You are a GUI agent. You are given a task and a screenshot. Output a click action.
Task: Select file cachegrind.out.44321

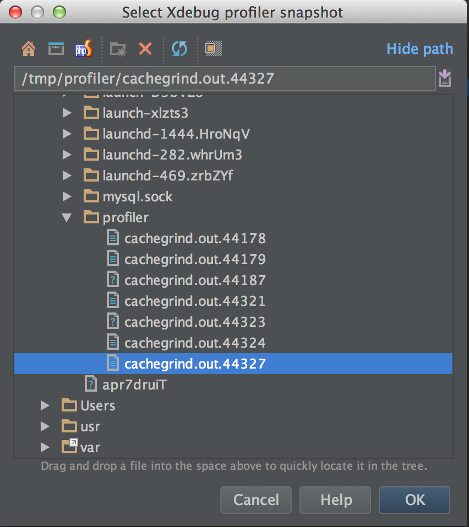tap(195, 301)
